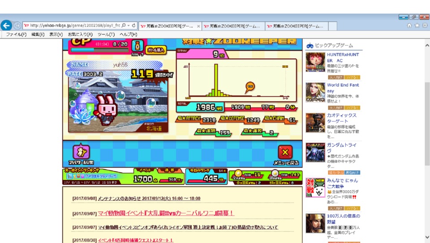Image resolution: width=430 pixels, height=243 pixels.
Task: Click the yellow ボトル購入 button
Action: [x=156, y=50]
